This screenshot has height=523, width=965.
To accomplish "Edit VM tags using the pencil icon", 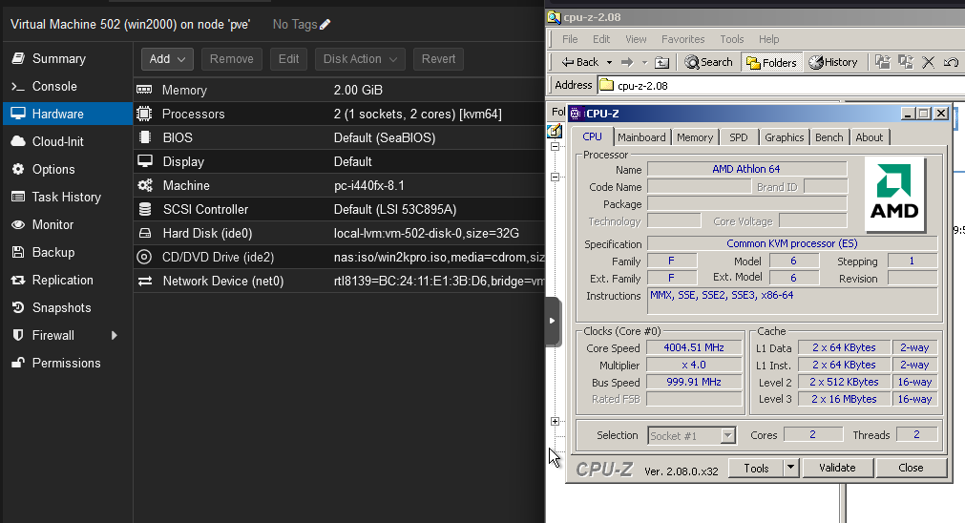I will (325, 24).
